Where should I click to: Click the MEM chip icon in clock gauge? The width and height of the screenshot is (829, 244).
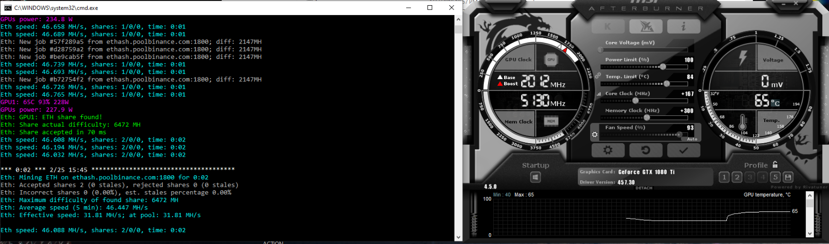(x=551, y=121)
